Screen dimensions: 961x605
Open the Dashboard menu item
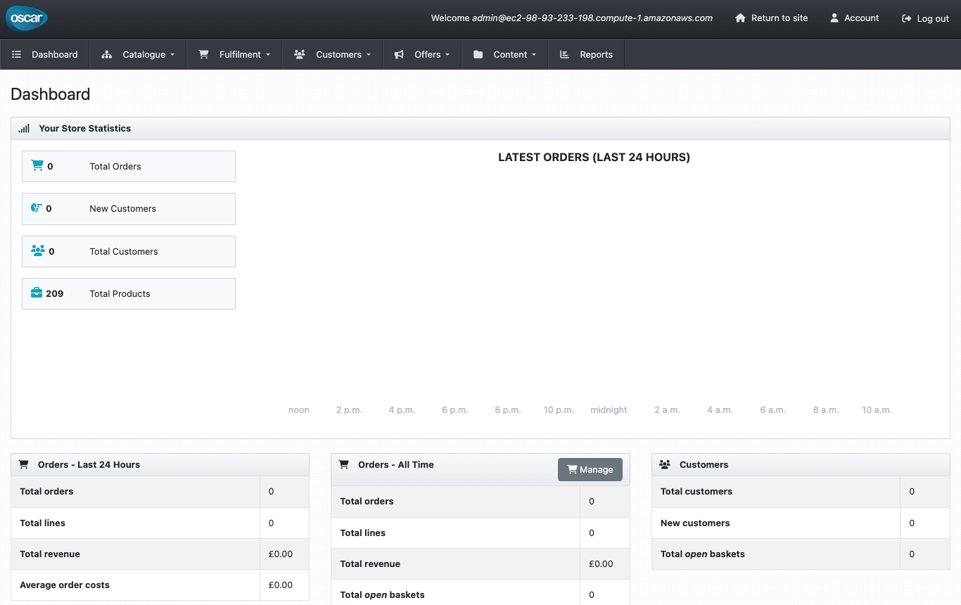(x=45, y=54)
